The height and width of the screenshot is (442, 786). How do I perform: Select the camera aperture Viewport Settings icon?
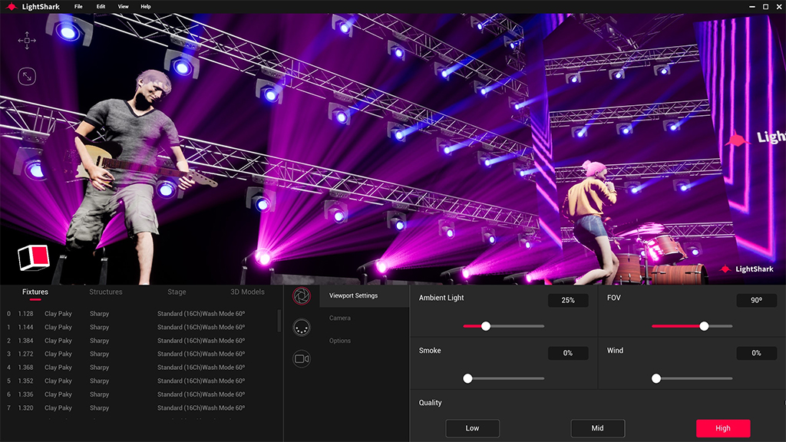302,295
